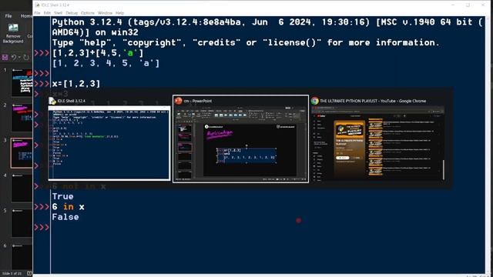Image resolution: width=493 pixels, height=277 pixels.
Task: Select slide 5 thumbnail in PowerPoint
Action: (22, 222)
